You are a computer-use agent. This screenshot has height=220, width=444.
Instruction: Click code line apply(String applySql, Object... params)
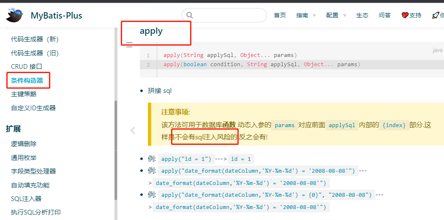(230, 55)
